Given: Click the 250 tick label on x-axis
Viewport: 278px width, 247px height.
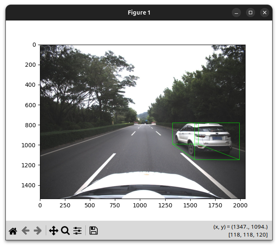Looking at the screenshot, I should click(x=65, y=205).
